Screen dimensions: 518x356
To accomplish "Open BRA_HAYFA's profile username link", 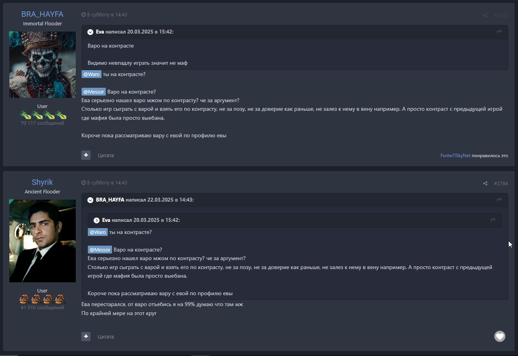I will (42, 14).
